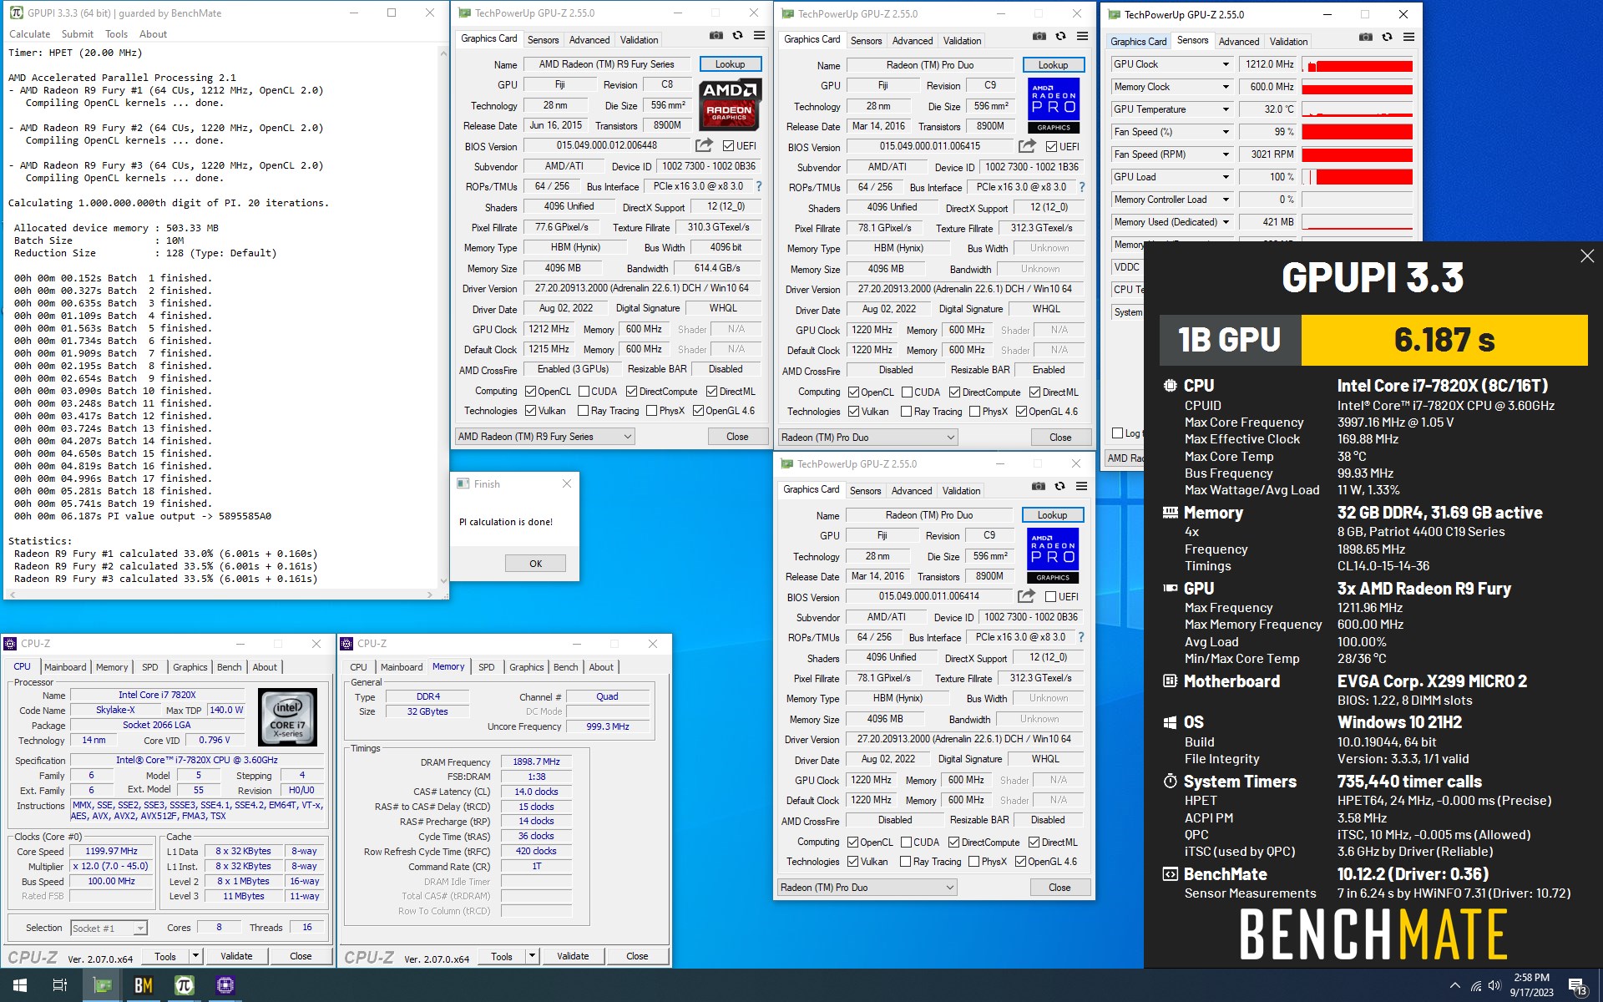
Task: Click OK in Finish dialog
Action: [x=535, y=564]
